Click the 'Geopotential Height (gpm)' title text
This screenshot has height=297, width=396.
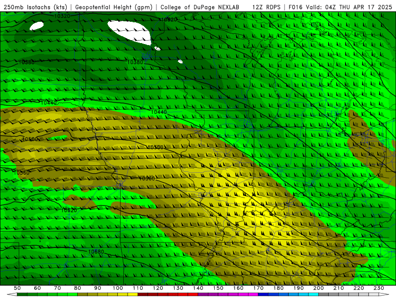[x=114, y=7]
